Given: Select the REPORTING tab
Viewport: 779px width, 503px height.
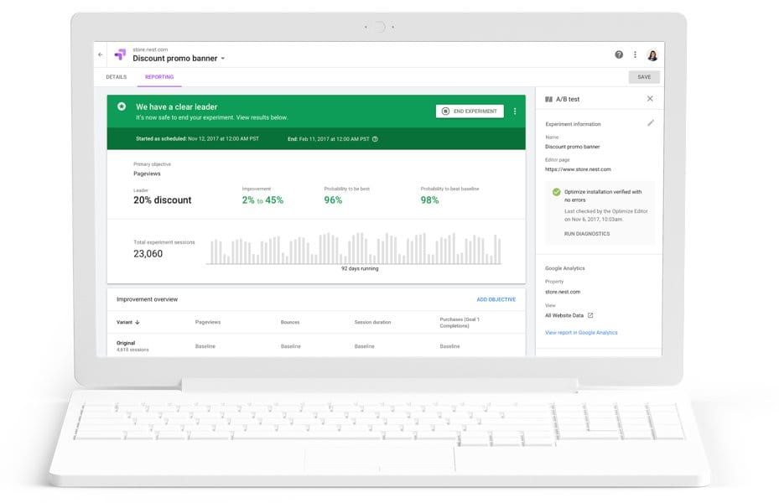Looking at the screenshot, I should point(158,76).
